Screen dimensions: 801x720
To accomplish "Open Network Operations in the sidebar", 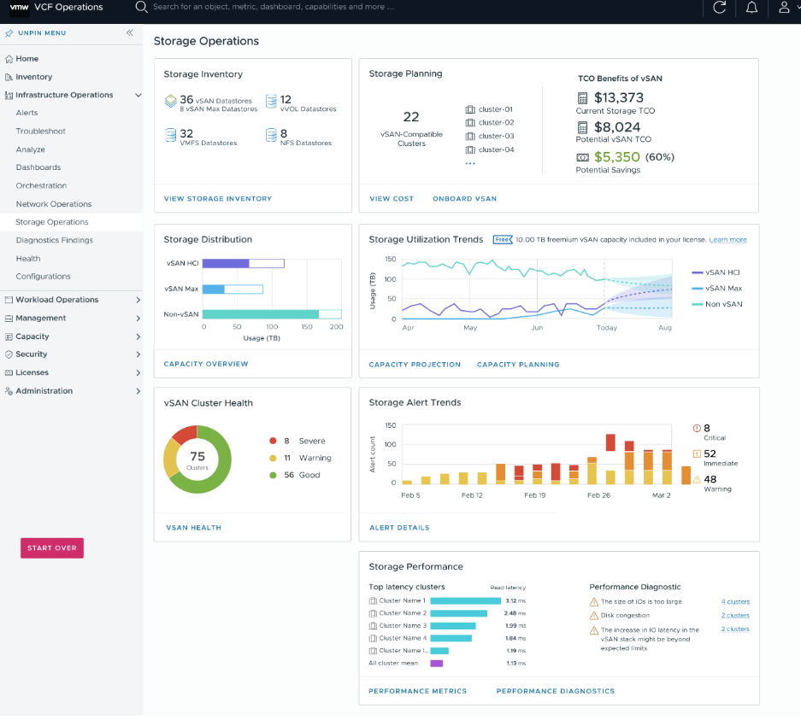I will point(54,204).
